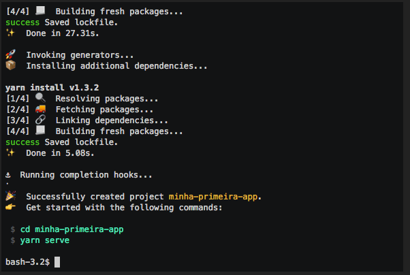Click the command 'yarn serve'

[45, 240]
